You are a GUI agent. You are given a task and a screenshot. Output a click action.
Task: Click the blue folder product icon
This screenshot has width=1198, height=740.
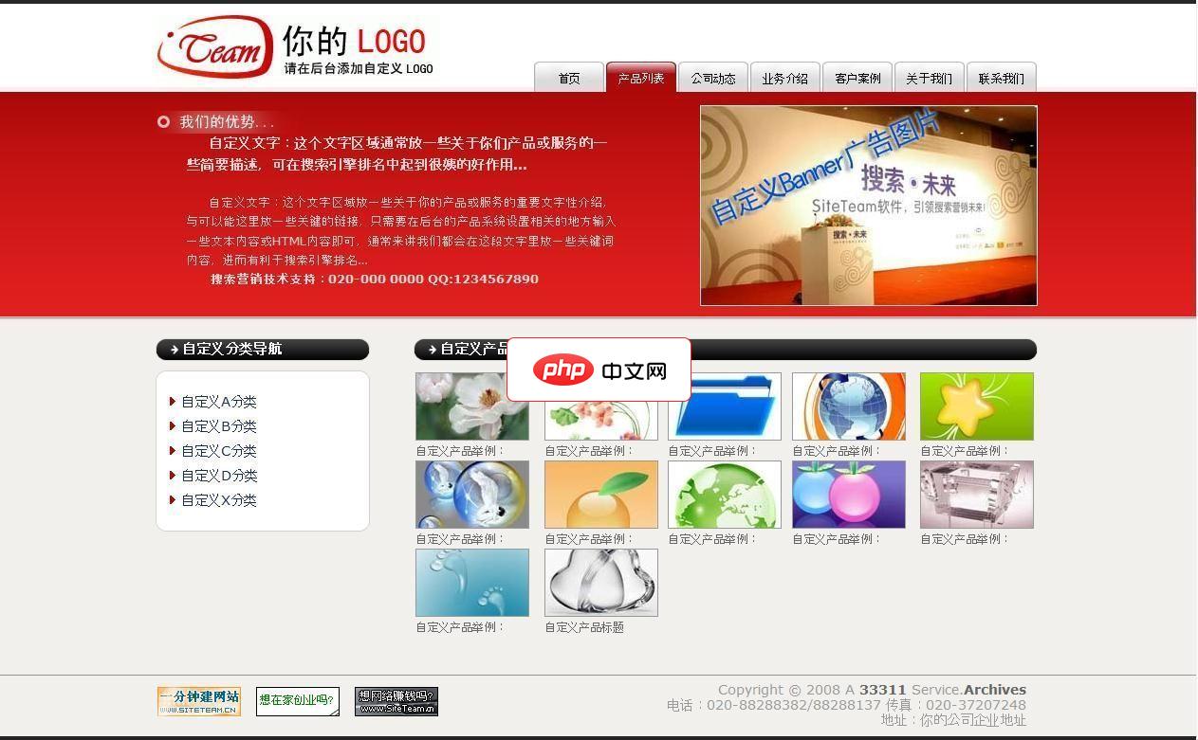coord(725,406)
